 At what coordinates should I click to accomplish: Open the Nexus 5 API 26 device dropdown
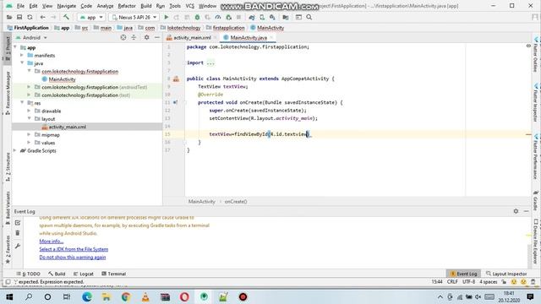[x=134, y=17]
